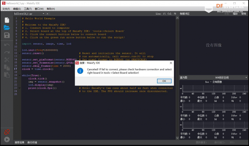Click the editor scrollbar down arrow
This screenshot has width=249, height=146.
177,138
